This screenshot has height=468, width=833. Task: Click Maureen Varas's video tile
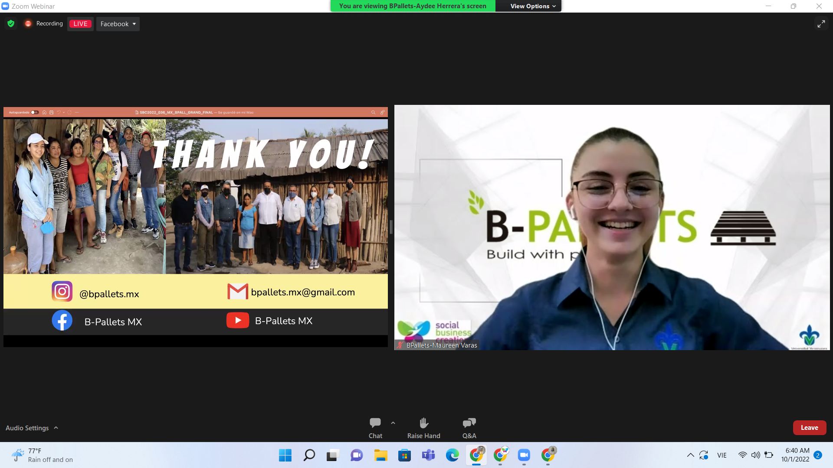coord(612,227)
